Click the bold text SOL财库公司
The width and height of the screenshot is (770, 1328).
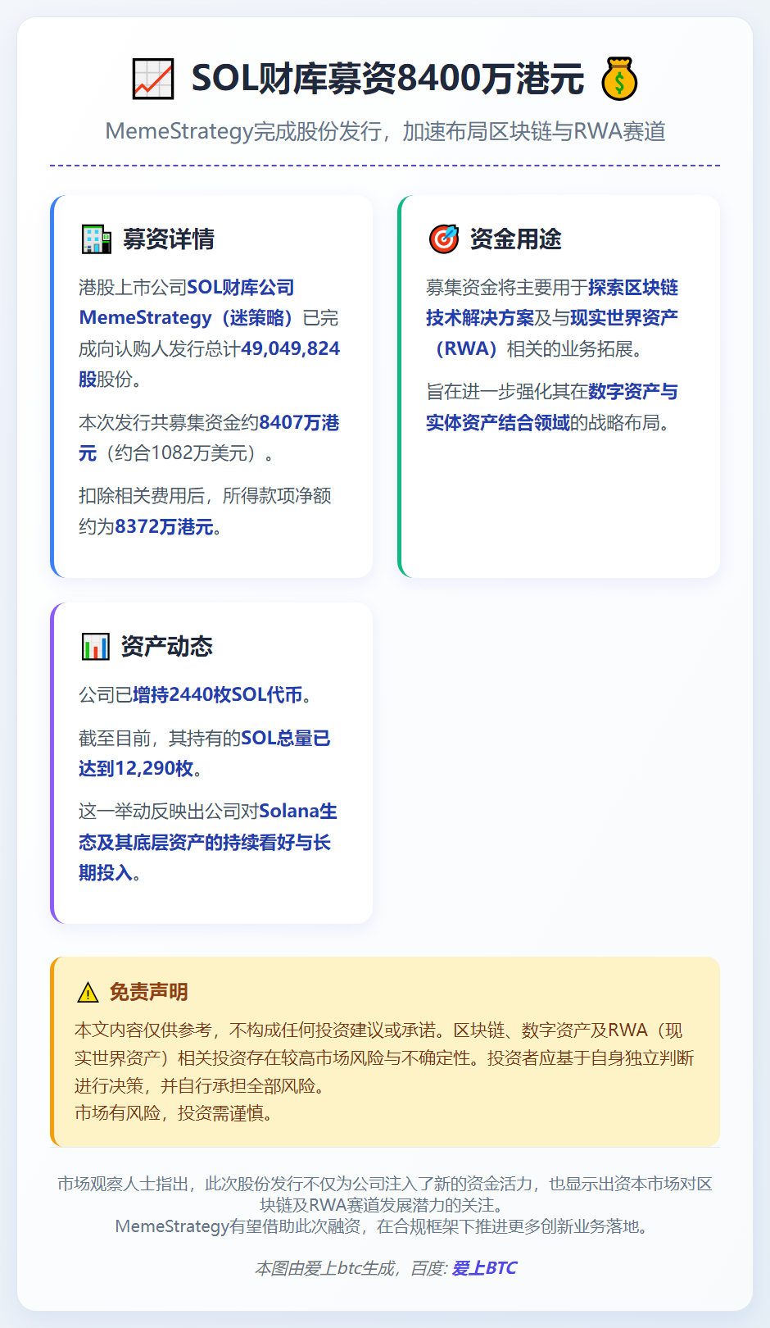(241, 288)
